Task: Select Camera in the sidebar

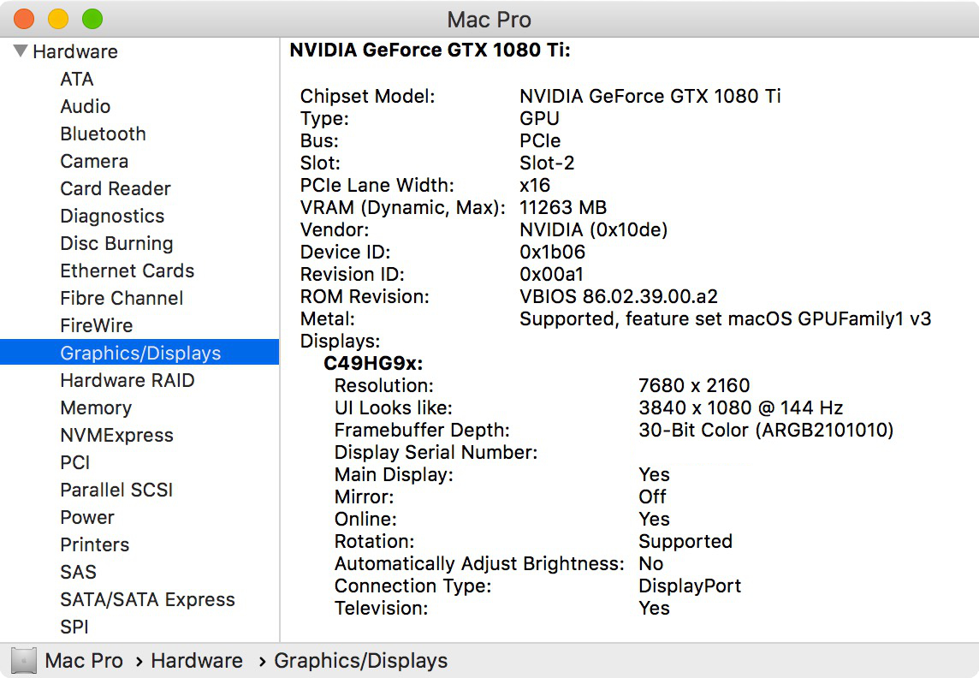Action: pos(94,162)
